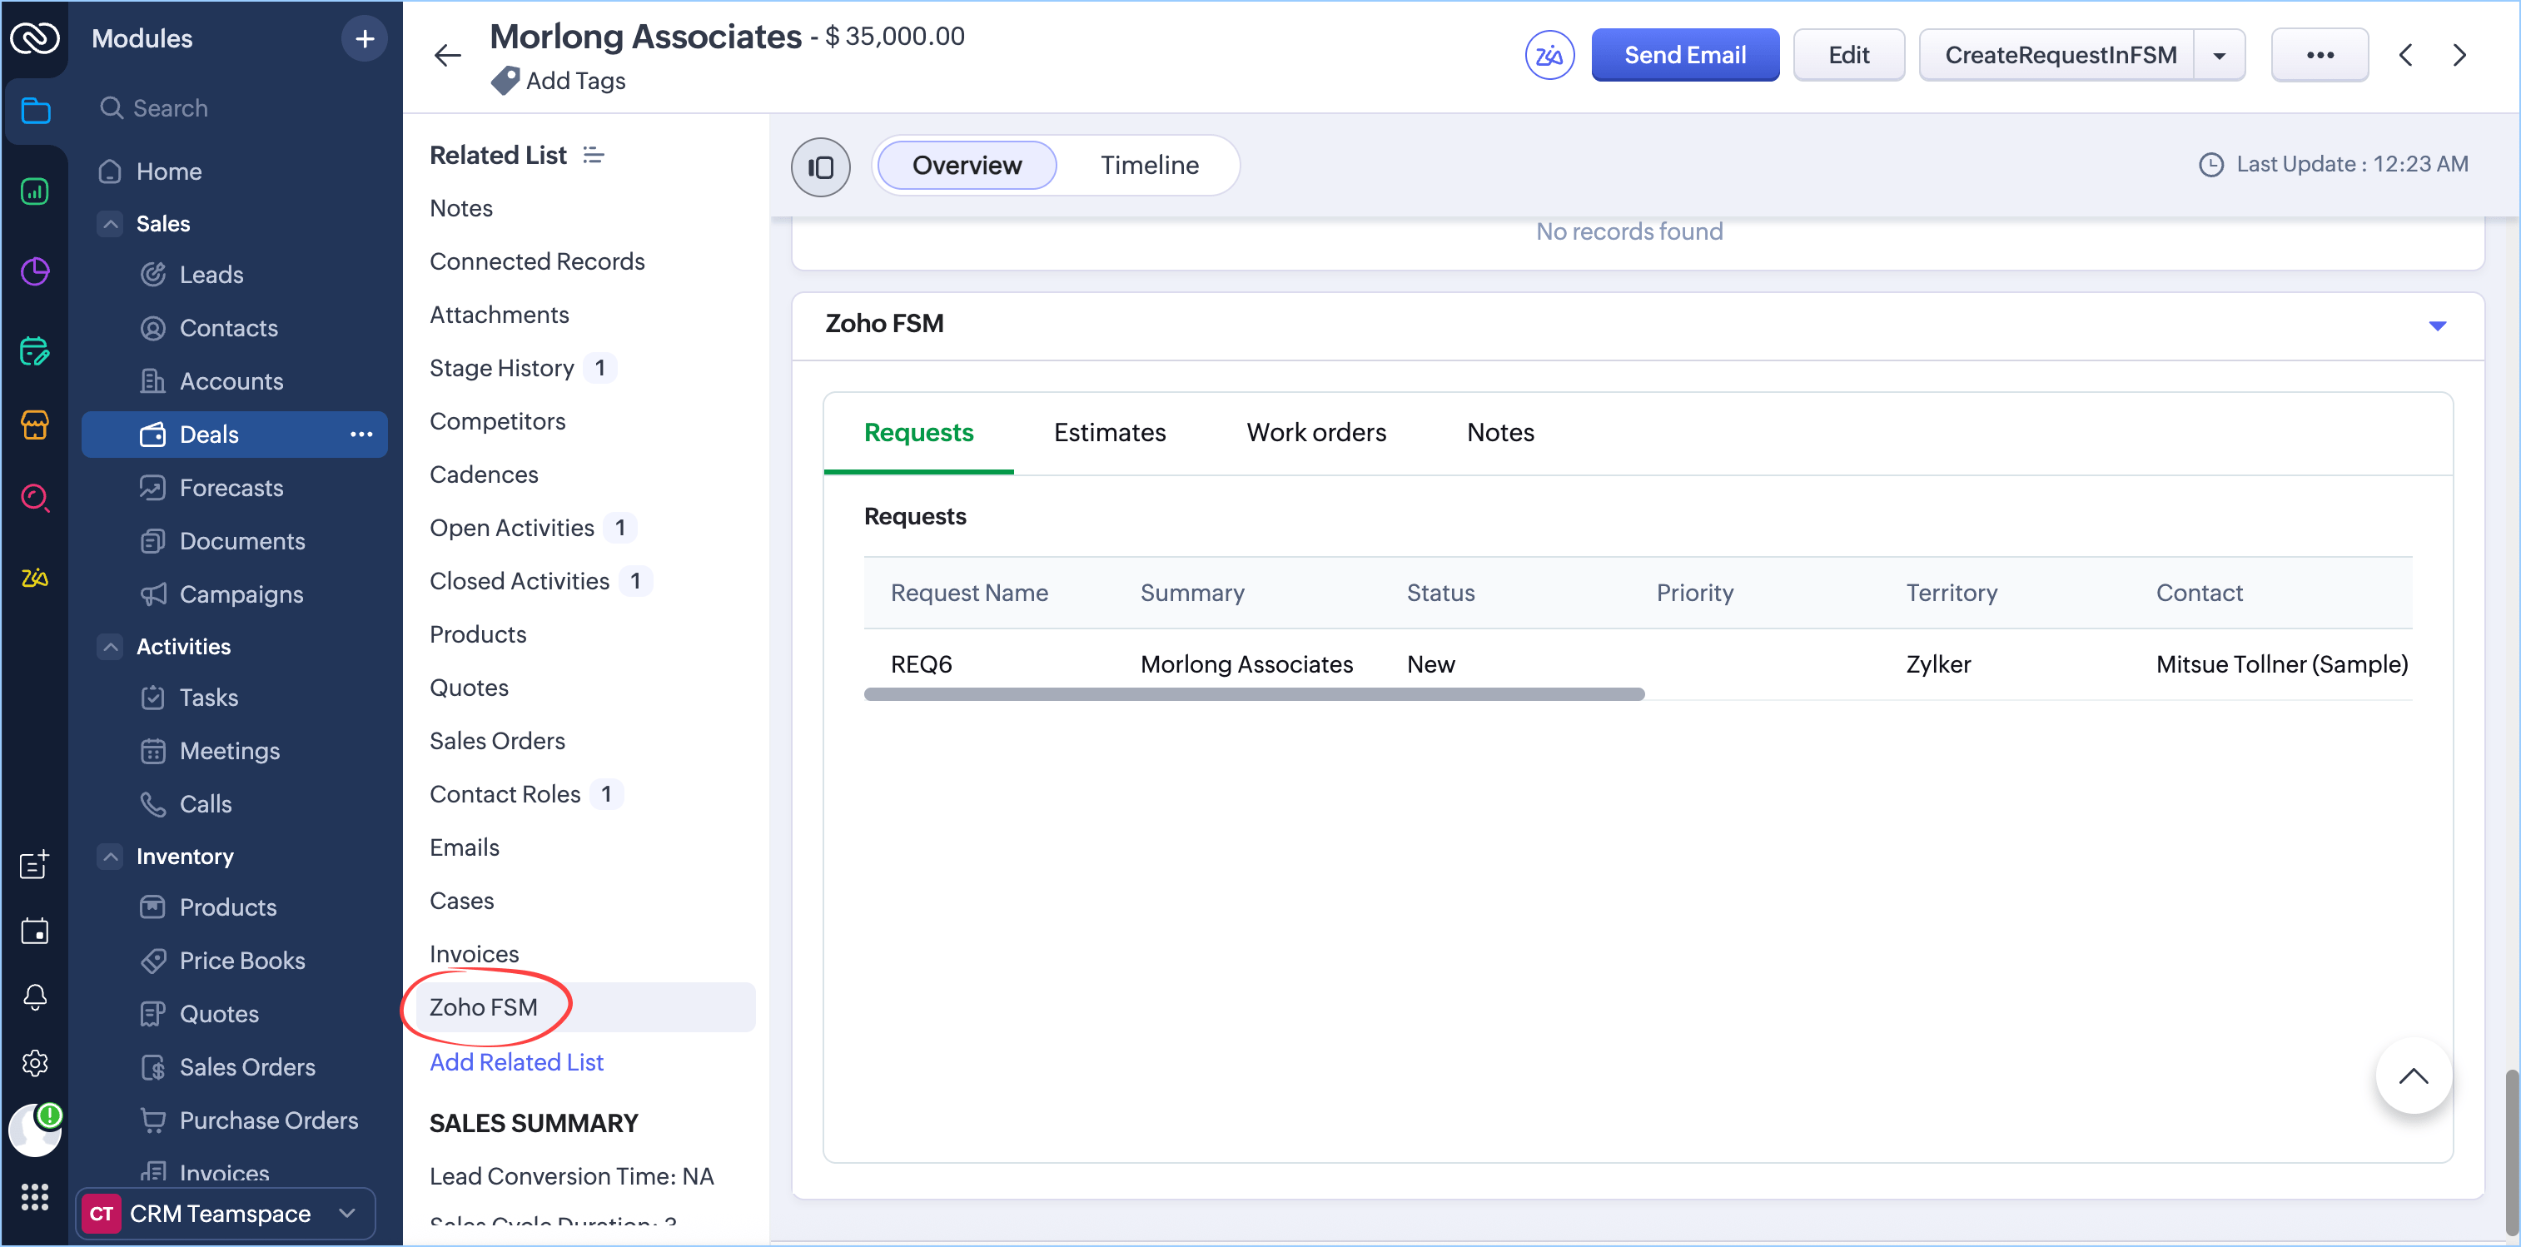This screenshot has height=1247, width=2521.
Task: Click the Send Email button
Action: pyautogui.click(x=1684, y=55)
